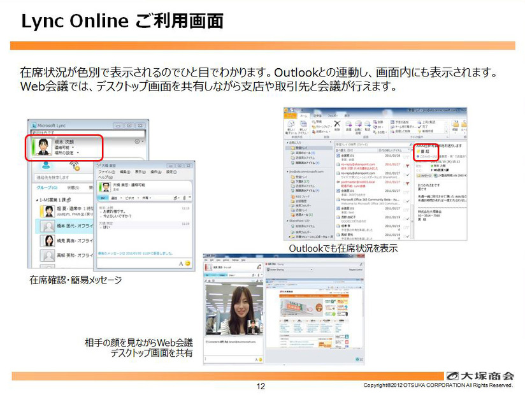Click the pin icon in the web meeting sharing header
The width and height of the screenshot is (525, 395).
pos(361,264)
